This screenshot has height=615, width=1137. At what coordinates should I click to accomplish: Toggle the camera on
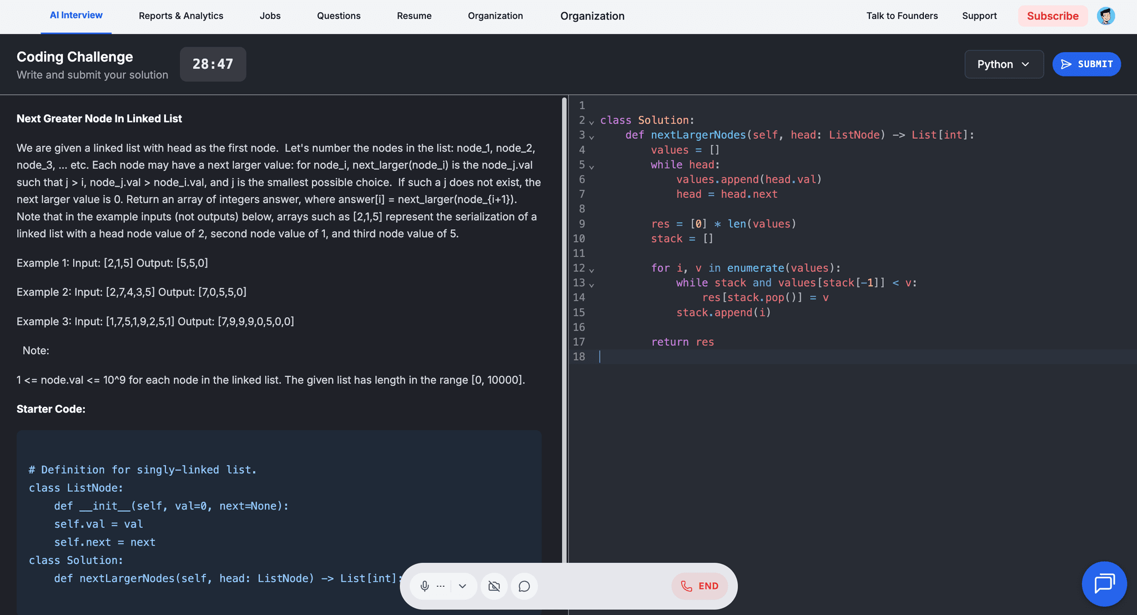494,586
